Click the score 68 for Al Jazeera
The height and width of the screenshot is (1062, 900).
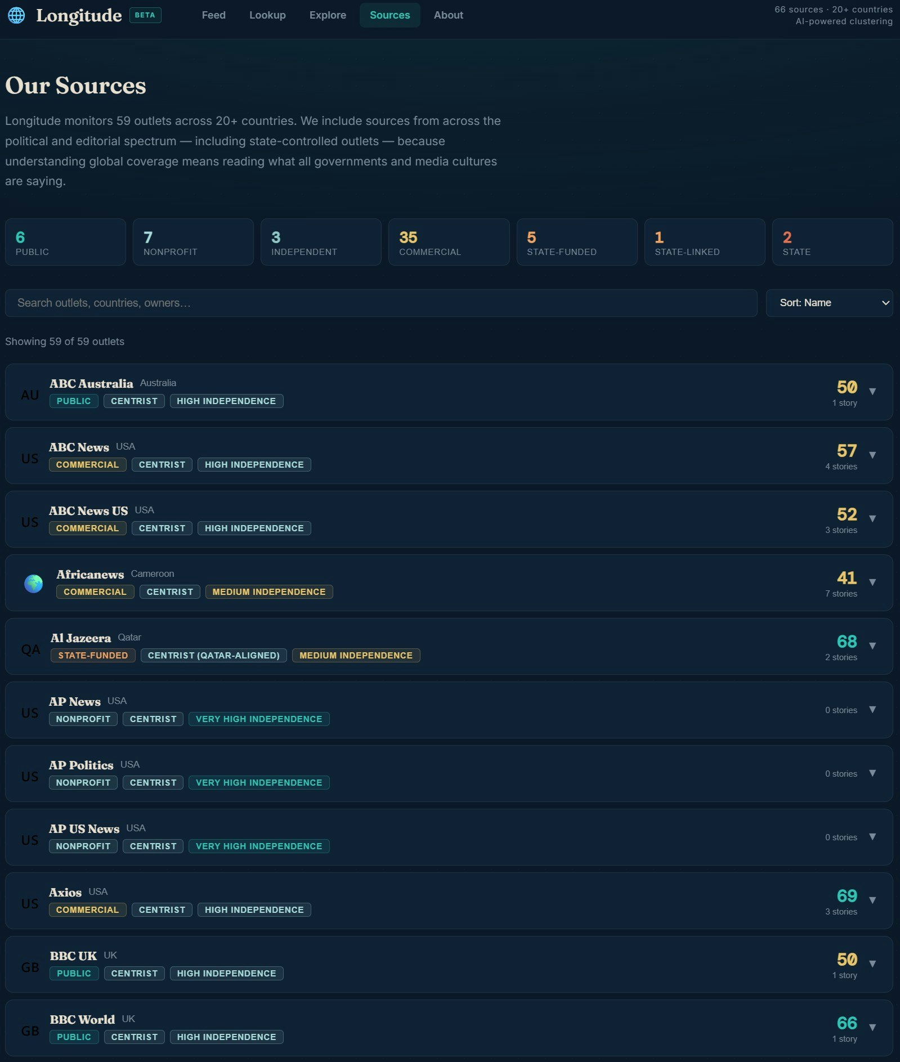click(x=847, y=641)
